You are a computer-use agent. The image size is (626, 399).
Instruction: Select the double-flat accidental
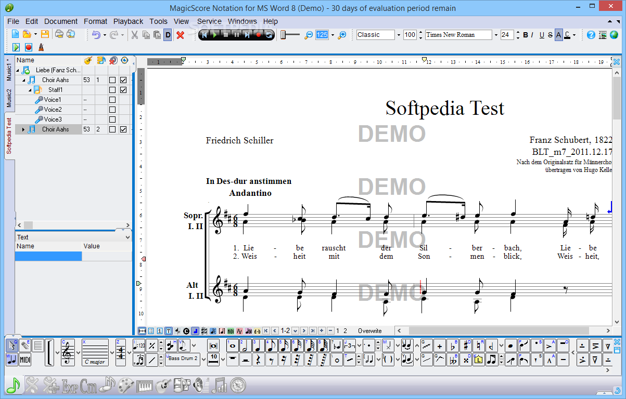(x=453, y=360)
